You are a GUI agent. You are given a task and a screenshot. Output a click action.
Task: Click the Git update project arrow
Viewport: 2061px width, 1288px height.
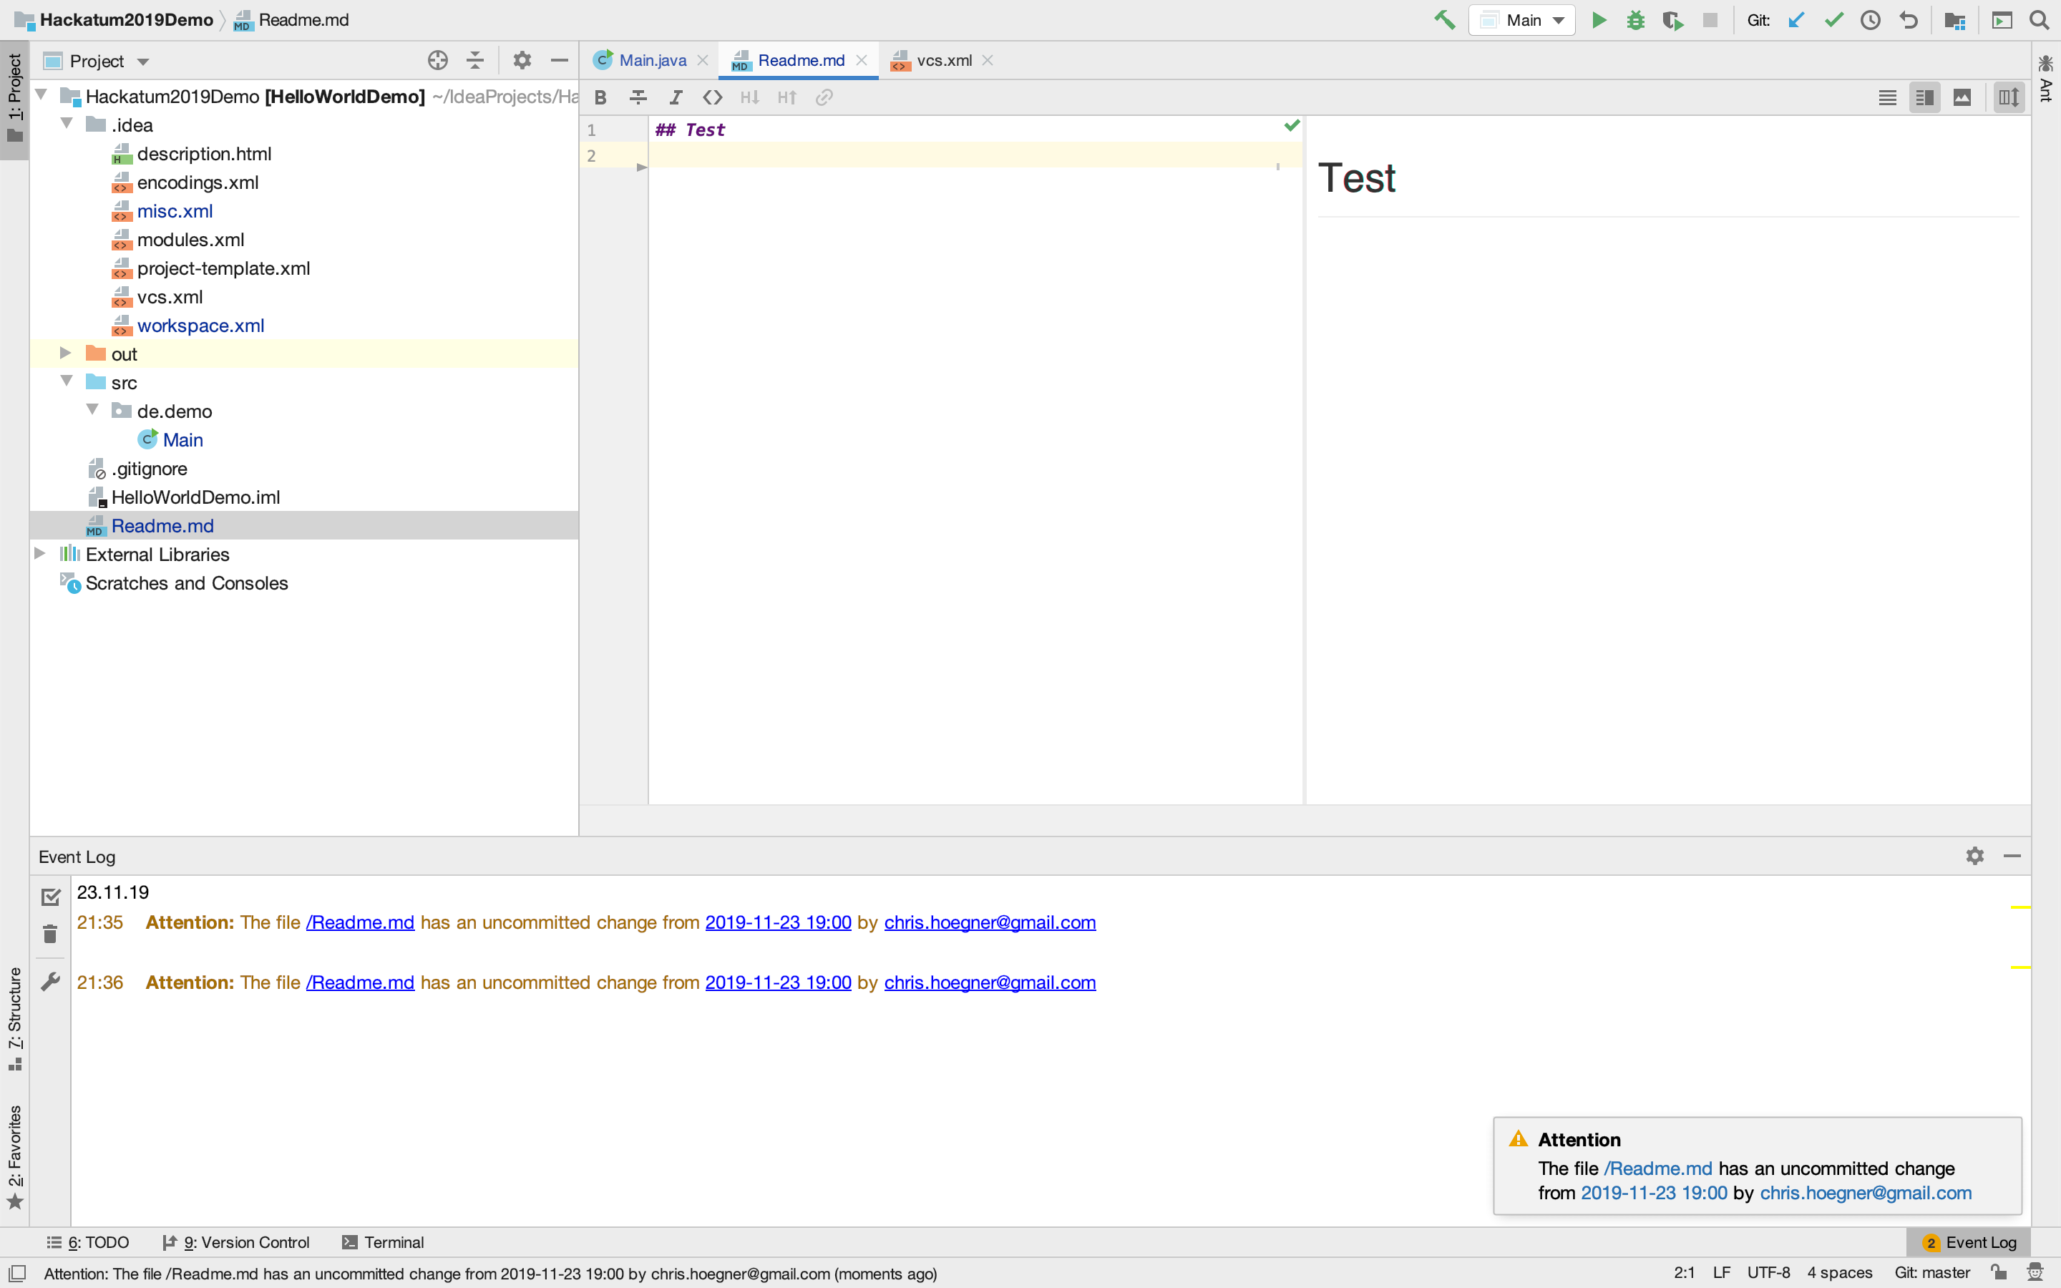(x=1796, y=19)
